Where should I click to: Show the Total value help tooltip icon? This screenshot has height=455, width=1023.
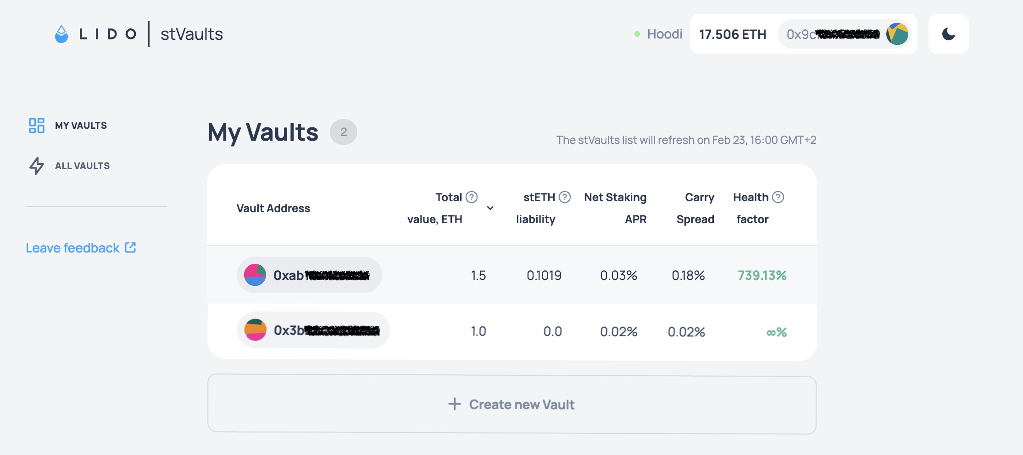click(x=472, y=197)
